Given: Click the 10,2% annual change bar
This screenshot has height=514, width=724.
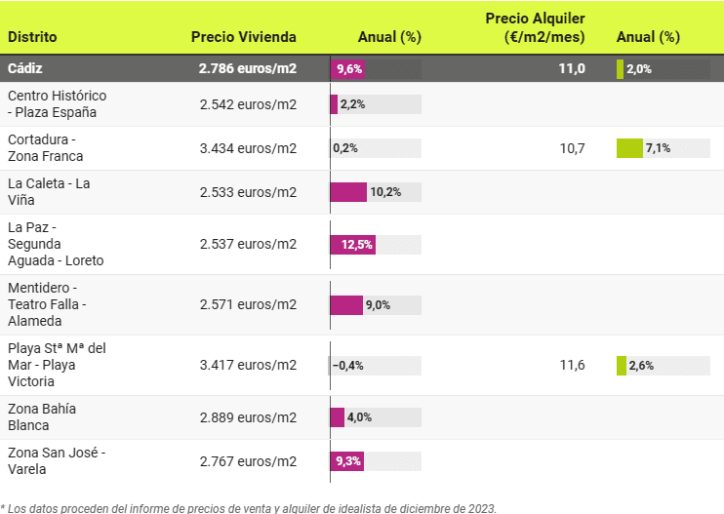Looking at the screenshot, I should coord(348,192).
